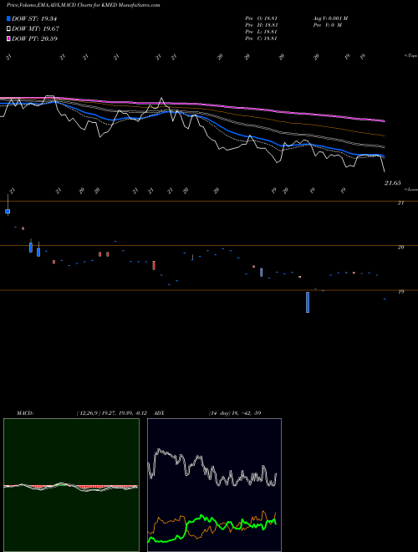Click the 'Pre O: 18.81' value
The image size is (418, 552).
[262, 18]
